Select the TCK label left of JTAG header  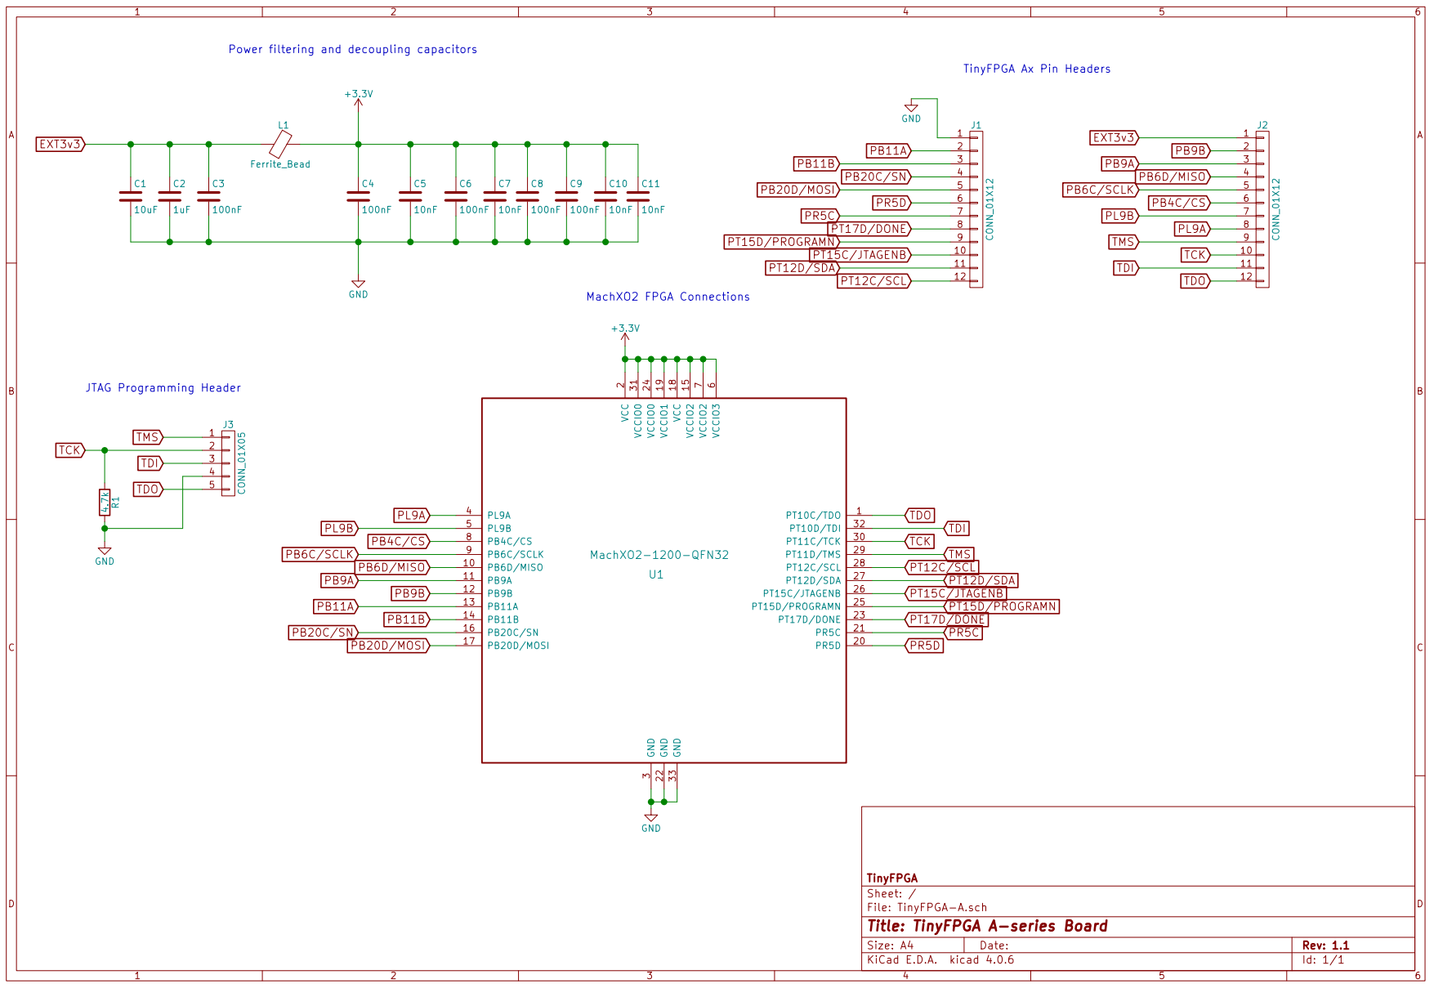pyautogui.click(x=69, y=450)
